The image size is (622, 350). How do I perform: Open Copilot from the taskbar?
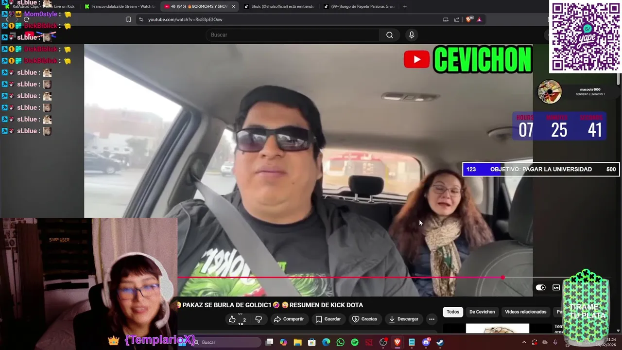[x=283, y=342]
